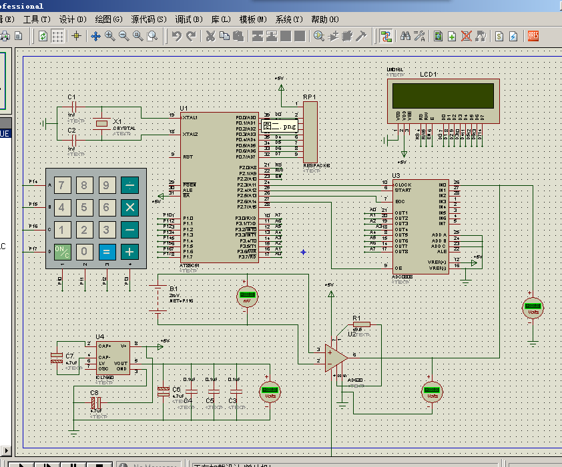
Task: Click the left-panel scroll right arrow
Action: click(6, 450)
